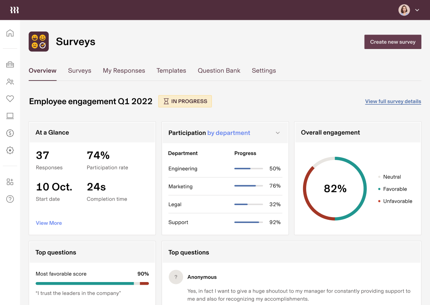Click the Engineering progress bar

click(248, 168)
